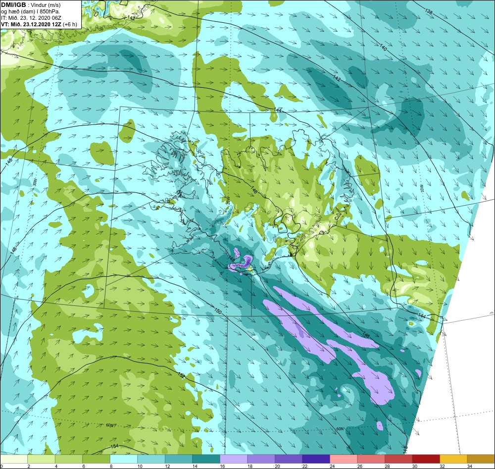Image resolution: width=495 pixels, height=469 pixels.
Task: Click the "150" contour label
Action: tap(218, 311)
